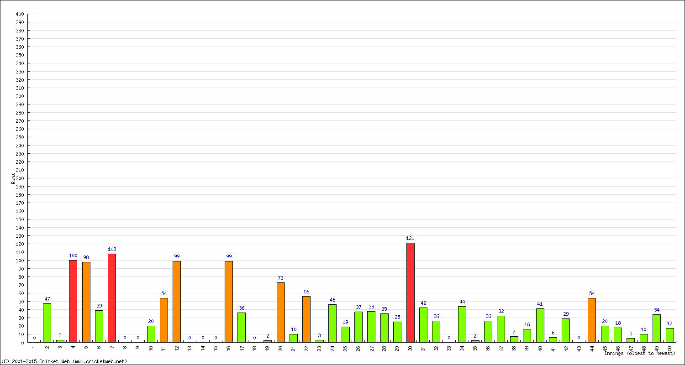Select the '73' value label above innings 20
The image size is (685, 365).
[x=281, y=278]
